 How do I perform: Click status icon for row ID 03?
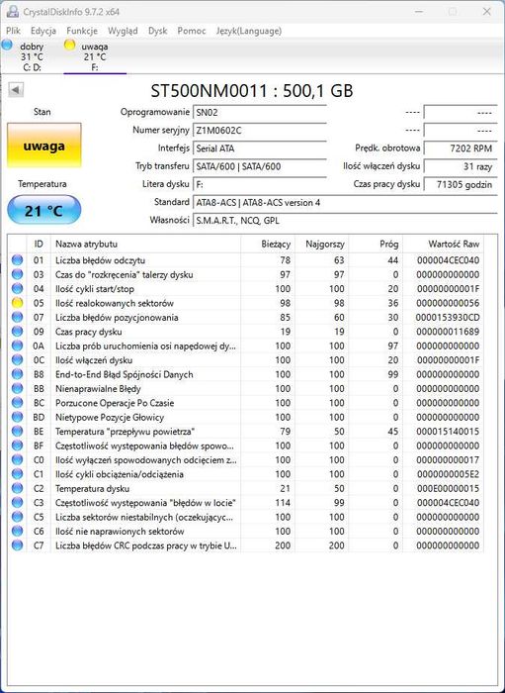point(17,274)
